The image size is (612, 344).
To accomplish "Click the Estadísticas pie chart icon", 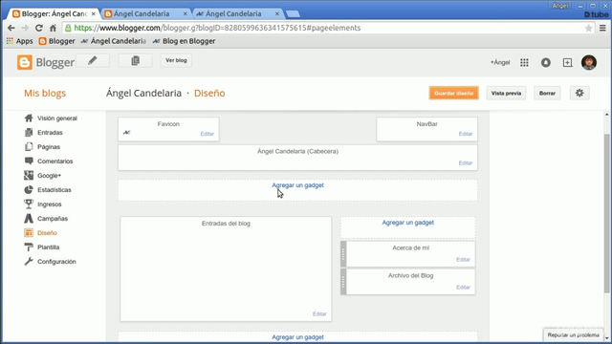I will pyautogui.click(x=29, y=190).
